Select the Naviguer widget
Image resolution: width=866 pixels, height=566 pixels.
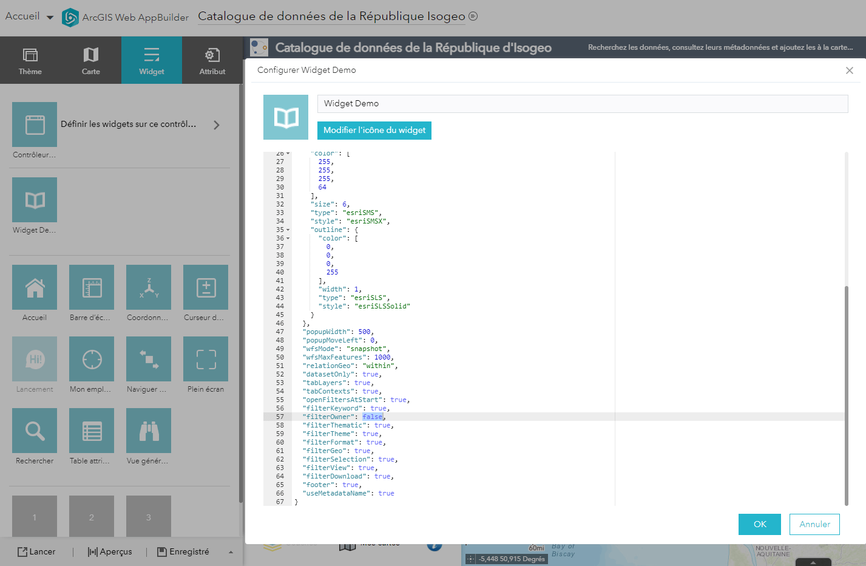(149, 359)
